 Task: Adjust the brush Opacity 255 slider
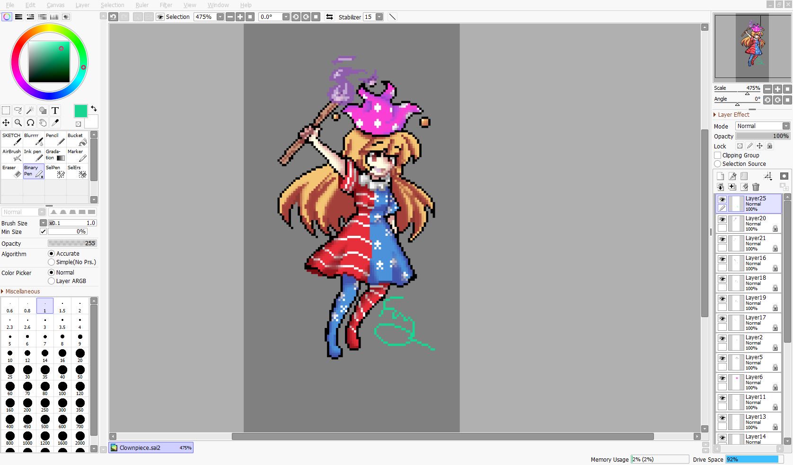coord(72,243)
